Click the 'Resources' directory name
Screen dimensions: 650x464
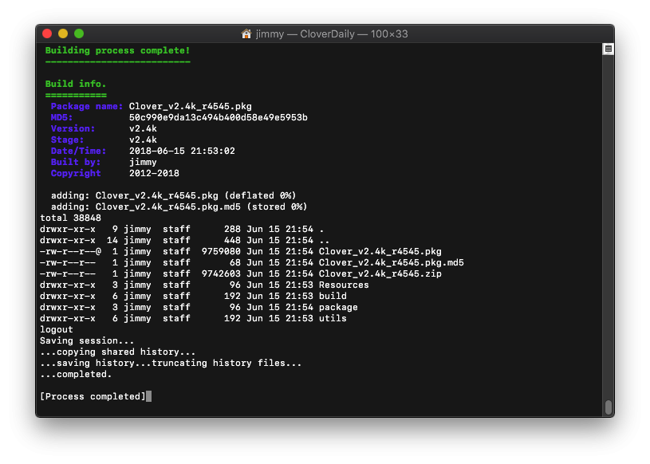click(x=344, y=285)
